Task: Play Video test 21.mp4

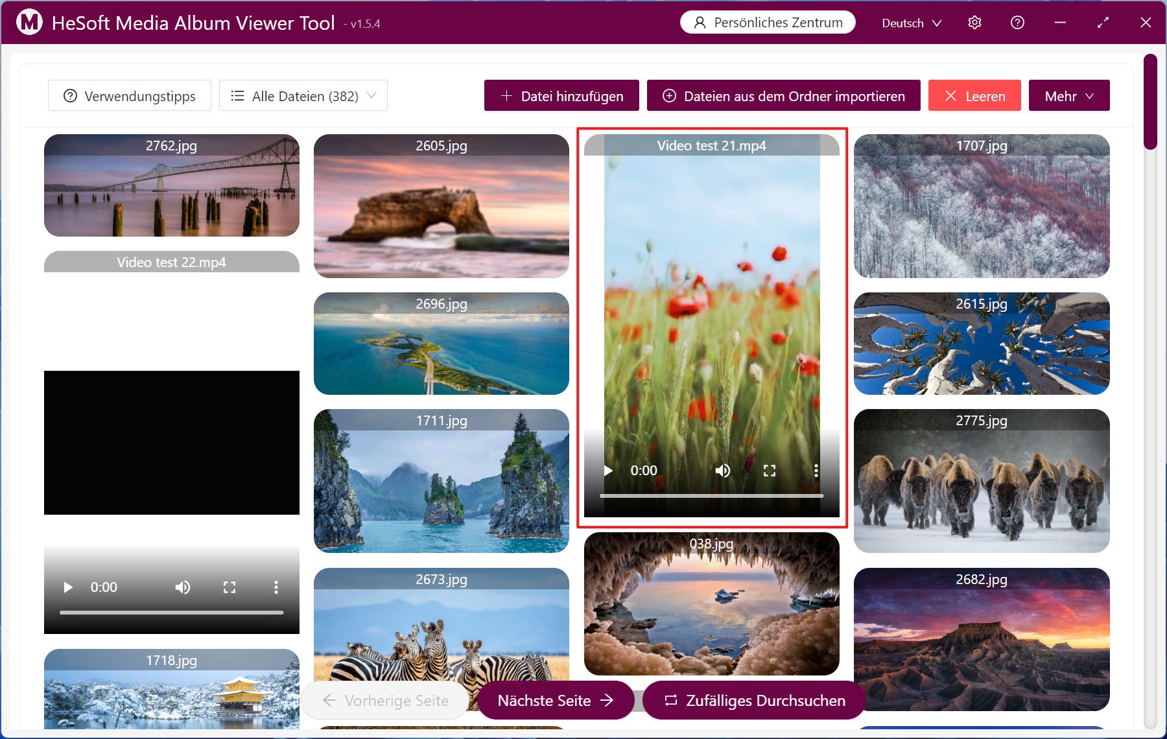Action: [x=608, y=471]
